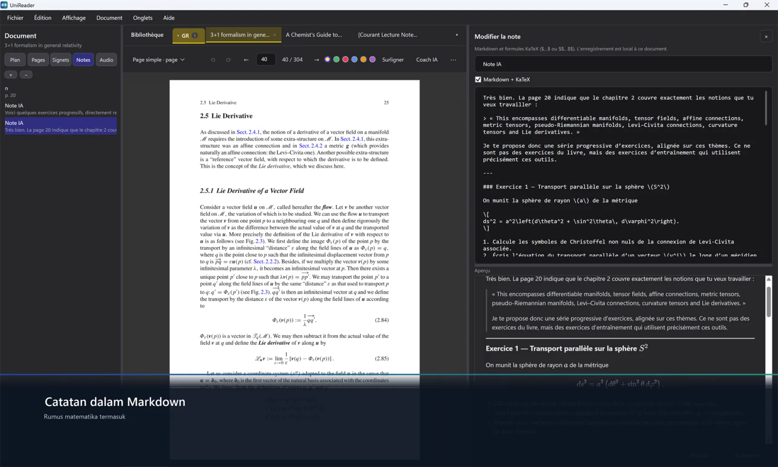This screenshot has width=778, height=467.
Task: Remove note with the minus button
Action: (x=26, y=74)
